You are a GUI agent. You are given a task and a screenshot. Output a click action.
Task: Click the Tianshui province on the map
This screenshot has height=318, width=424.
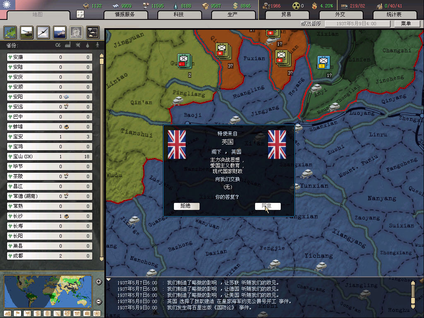[x=137, y=133]
